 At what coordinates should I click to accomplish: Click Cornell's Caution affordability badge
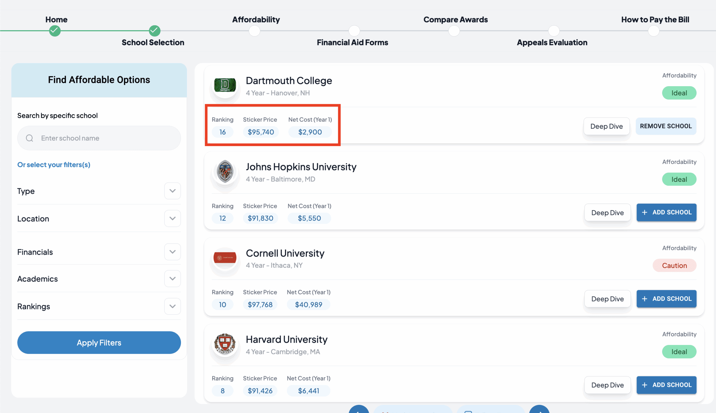click(x=674, y=266)
